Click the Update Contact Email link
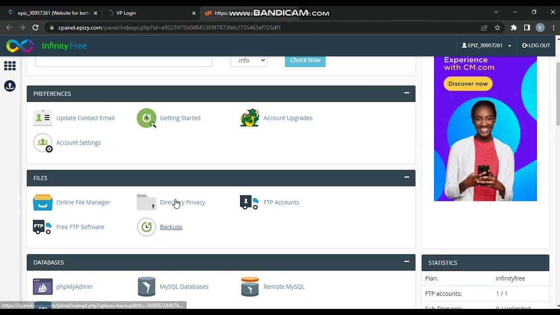The width and height of the screenshot is (560, 315). (x=85, y=118)
